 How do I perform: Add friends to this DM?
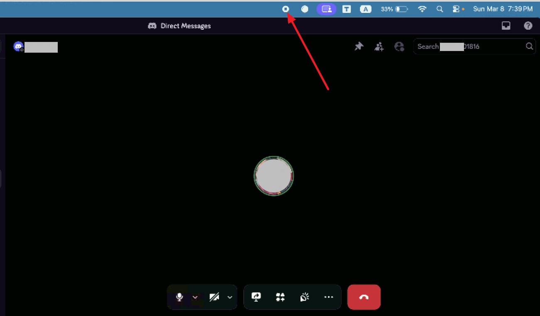379,46
